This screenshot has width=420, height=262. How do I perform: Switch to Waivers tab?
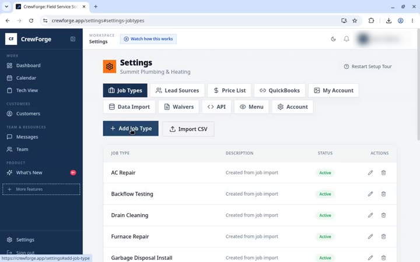(x=178, y=107)
